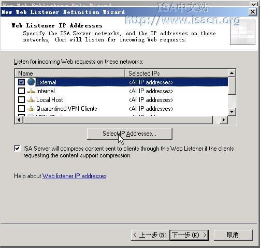Open Web listener IP addresses help link
Image resolution: width=260 pixels, height=248 pixels.
tap(74, 176)
